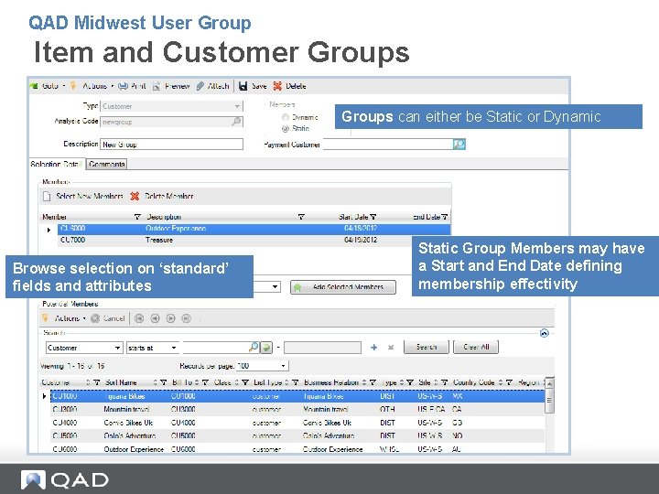Filter the Bill To column
The height and width of the screenshot is (494, 659).
205,382
